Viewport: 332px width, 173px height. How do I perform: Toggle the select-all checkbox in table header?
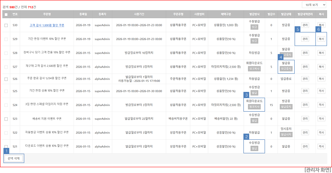point(6,14)
